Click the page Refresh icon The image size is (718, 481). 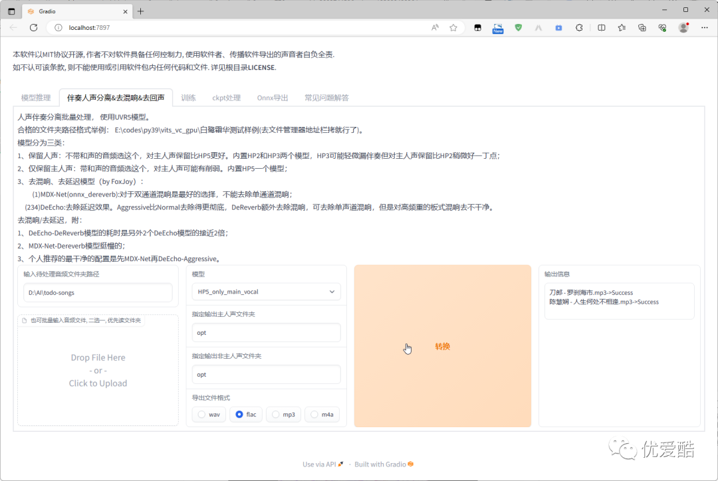pos(33,27)
